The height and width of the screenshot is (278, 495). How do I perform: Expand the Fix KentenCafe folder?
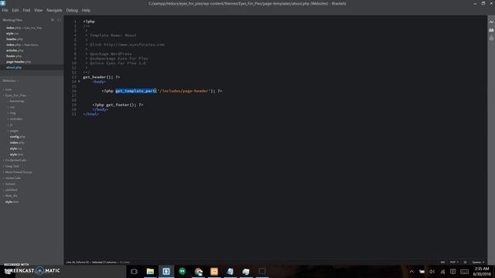click(15, 160)
